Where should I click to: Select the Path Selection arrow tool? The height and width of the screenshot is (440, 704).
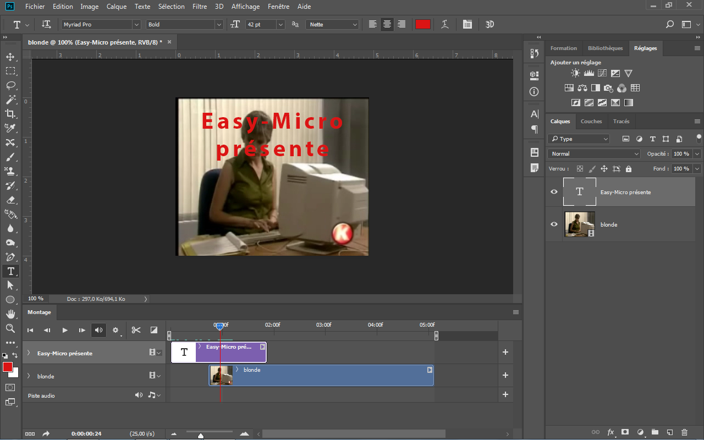[10, 285]
